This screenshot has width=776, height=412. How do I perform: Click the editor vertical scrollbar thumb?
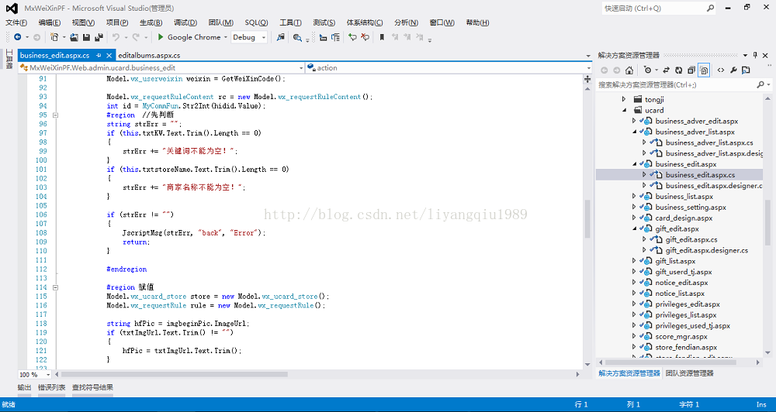(x=587, y=219)
